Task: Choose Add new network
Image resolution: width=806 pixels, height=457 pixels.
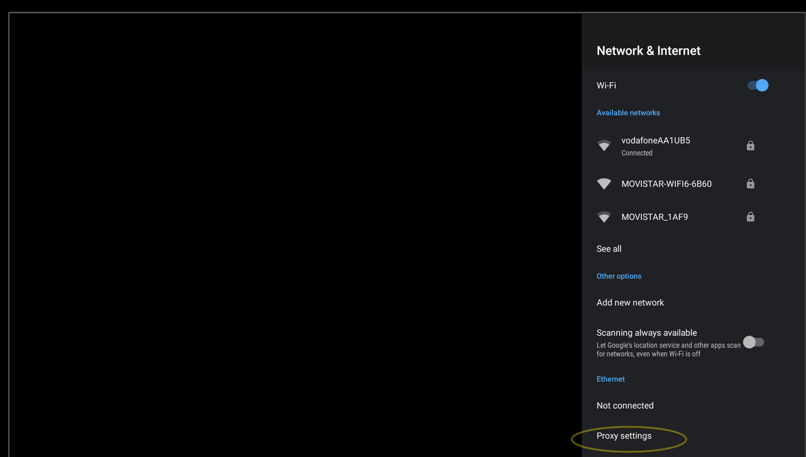Action: 694,303
